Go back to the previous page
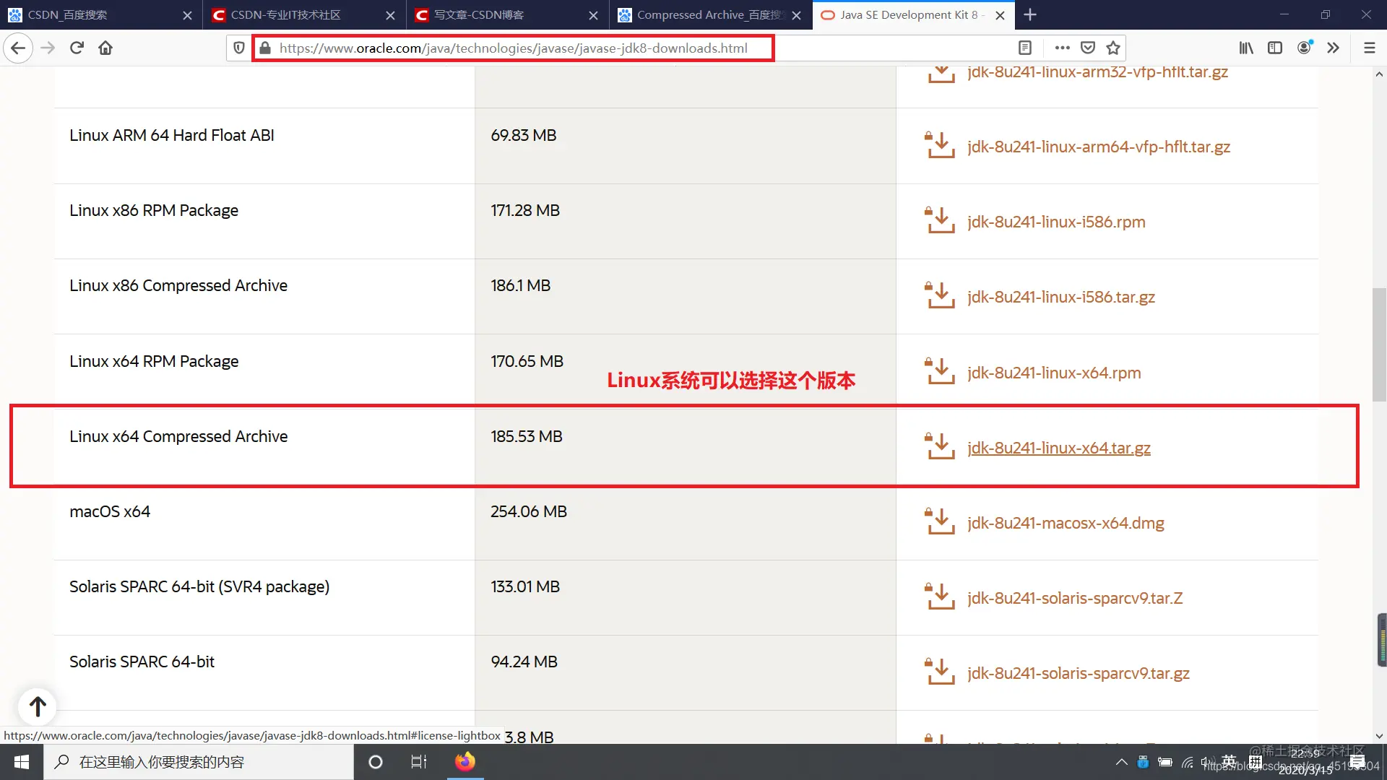This screenshot has width=1387, height=780. click(18, 48)
